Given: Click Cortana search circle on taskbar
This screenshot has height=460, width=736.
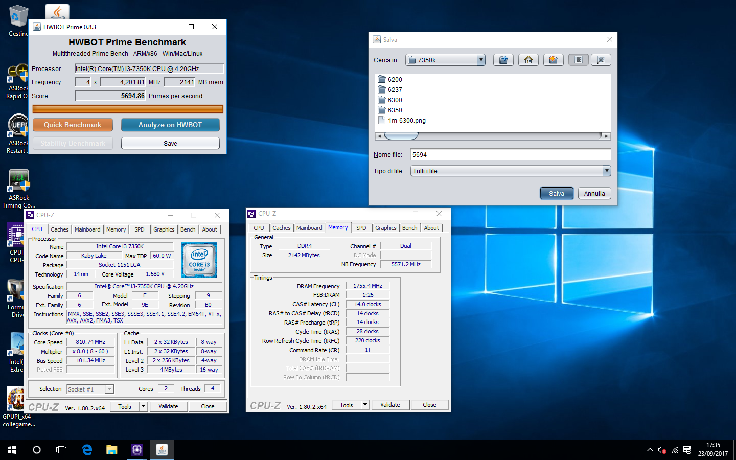Looking at the screenshot, I should [x=37, y=450].
